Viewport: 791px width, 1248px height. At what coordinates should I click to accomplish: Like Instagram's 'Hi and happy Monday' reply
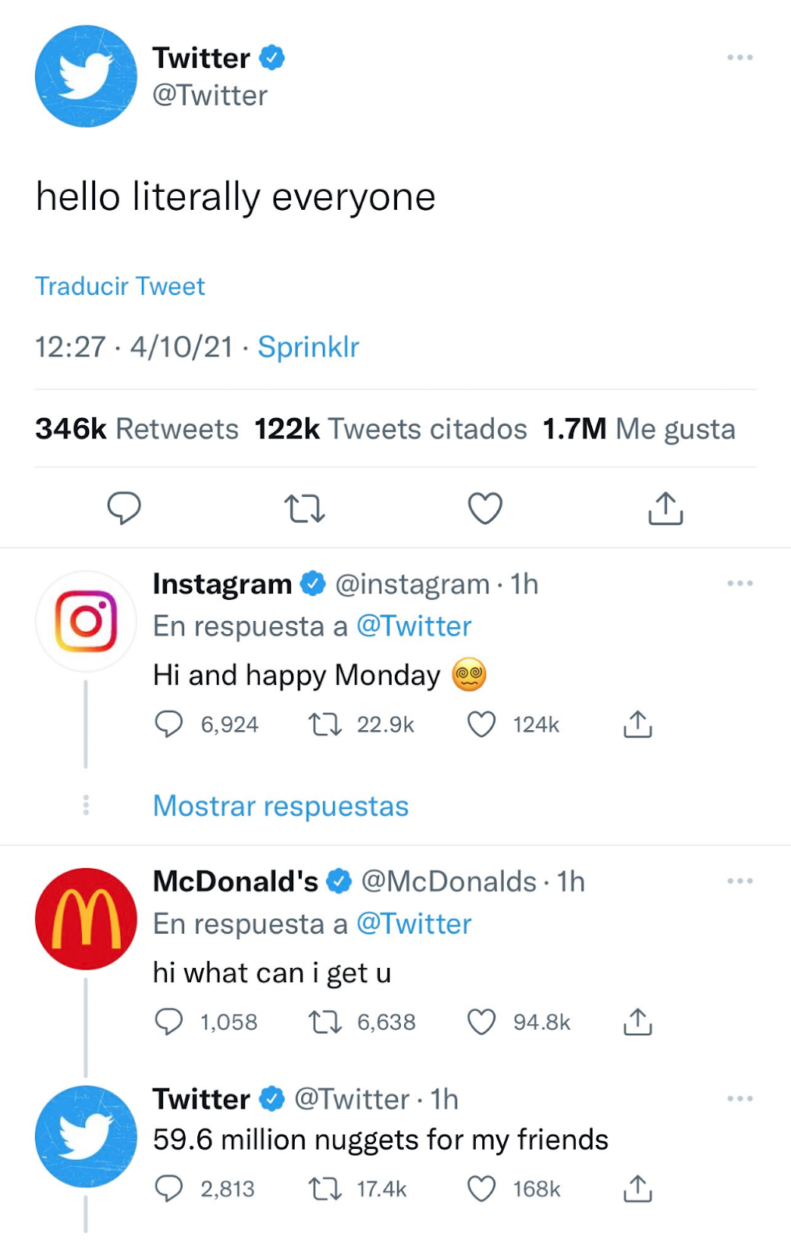pyautogui.click(x=481, y=725)
